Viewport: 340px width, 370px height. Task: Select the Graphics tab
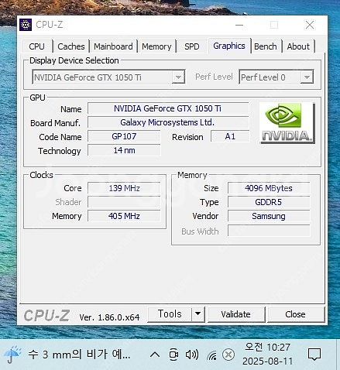(x=229, y=46)
